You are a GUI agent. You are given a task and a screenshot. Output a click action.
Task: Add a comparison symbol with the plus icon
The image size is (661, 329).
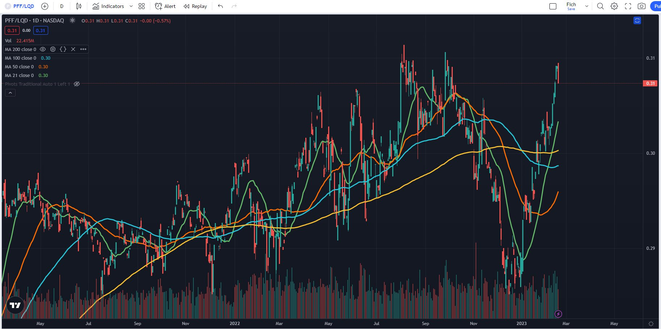(45, 6)
